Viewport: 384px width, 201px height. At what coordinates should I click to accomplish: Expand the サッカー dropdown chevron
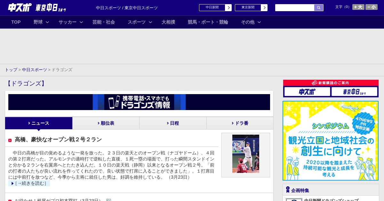(x=81, y=22)
